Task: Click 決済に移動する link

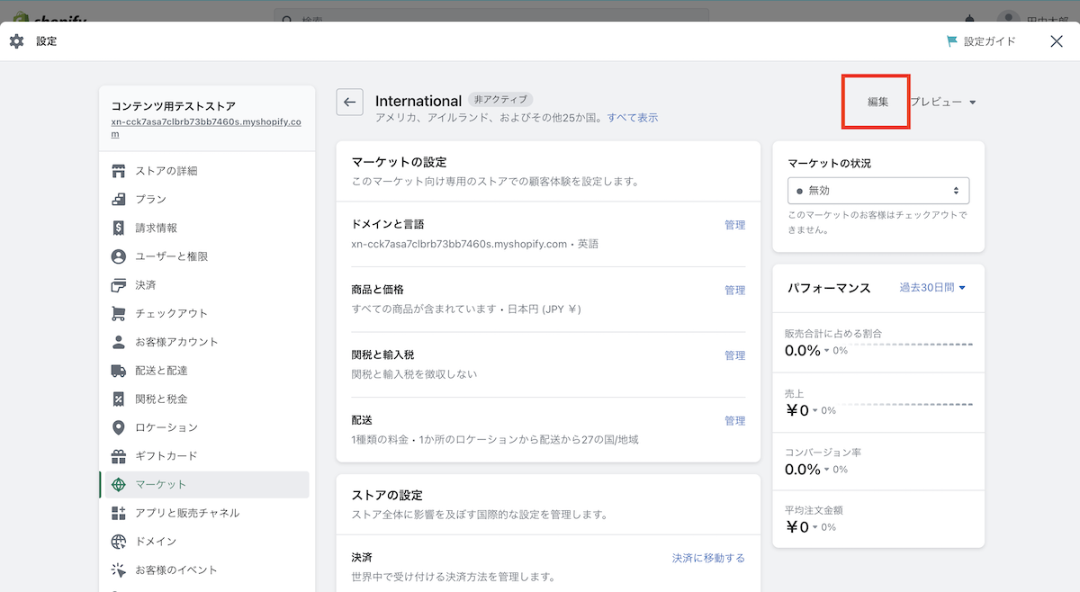Action: tap(709, 558)
